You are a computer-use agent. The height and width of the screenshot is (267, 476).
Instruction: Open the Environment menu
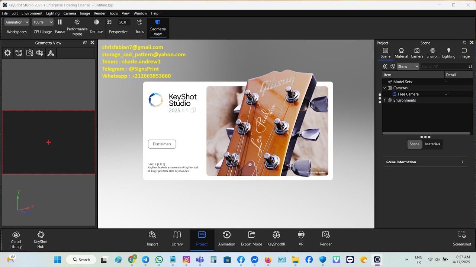(x=32, y=13)
